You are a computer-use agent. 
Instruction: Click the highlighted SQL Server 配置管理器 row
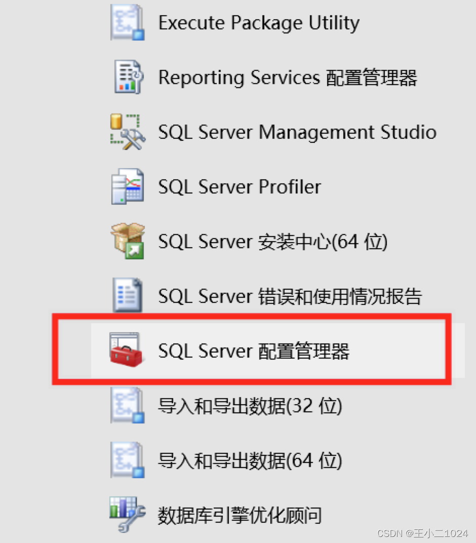coord(253,351)
